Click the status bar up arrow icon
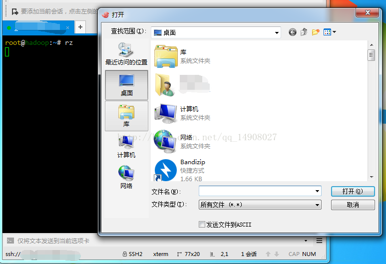The image size is (386, 264). point(268,254)
